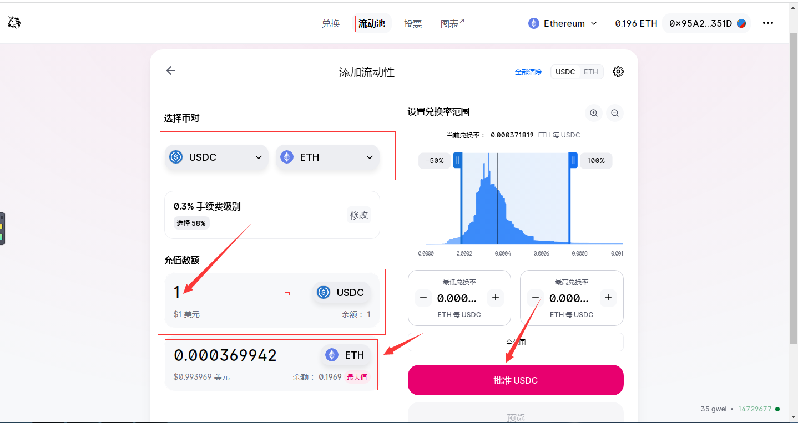The width and height of the screenshot is (798, 423).
Task: Click the block number 14729677
Action: 755,409
